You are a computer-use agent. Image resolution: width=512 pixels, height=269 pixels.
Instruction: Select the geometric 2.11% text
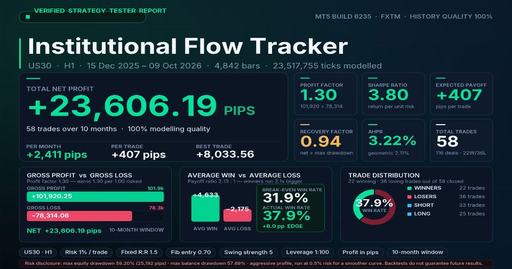pos(388,153)
